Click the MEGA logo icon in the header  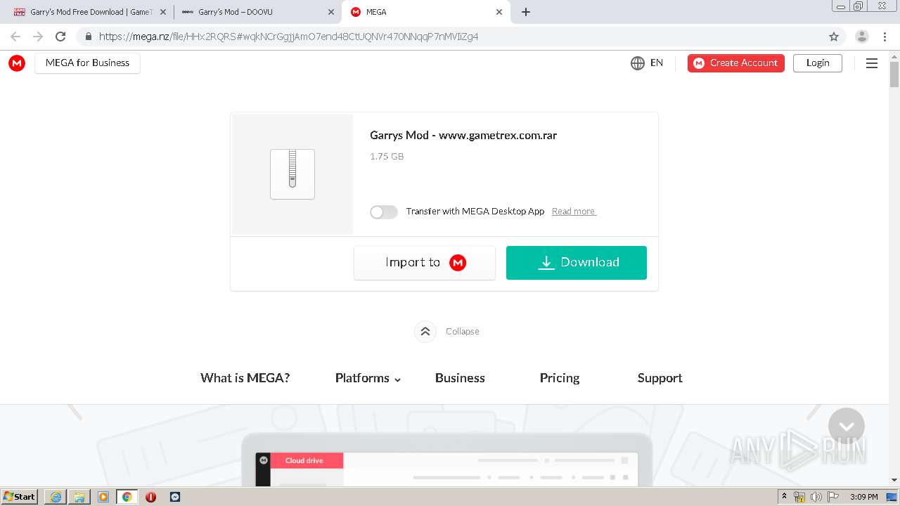tap(17, 63)
